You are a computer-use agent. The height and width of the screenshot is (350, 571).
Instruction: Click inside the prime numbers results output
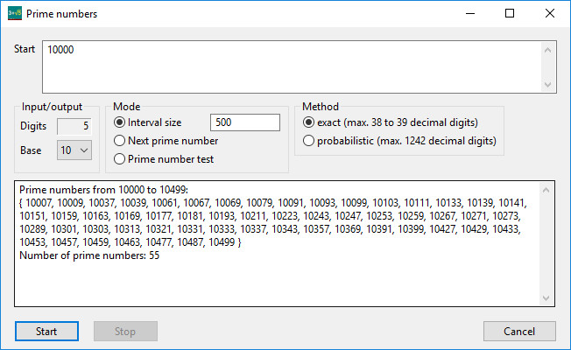click(x=277, y=244)
